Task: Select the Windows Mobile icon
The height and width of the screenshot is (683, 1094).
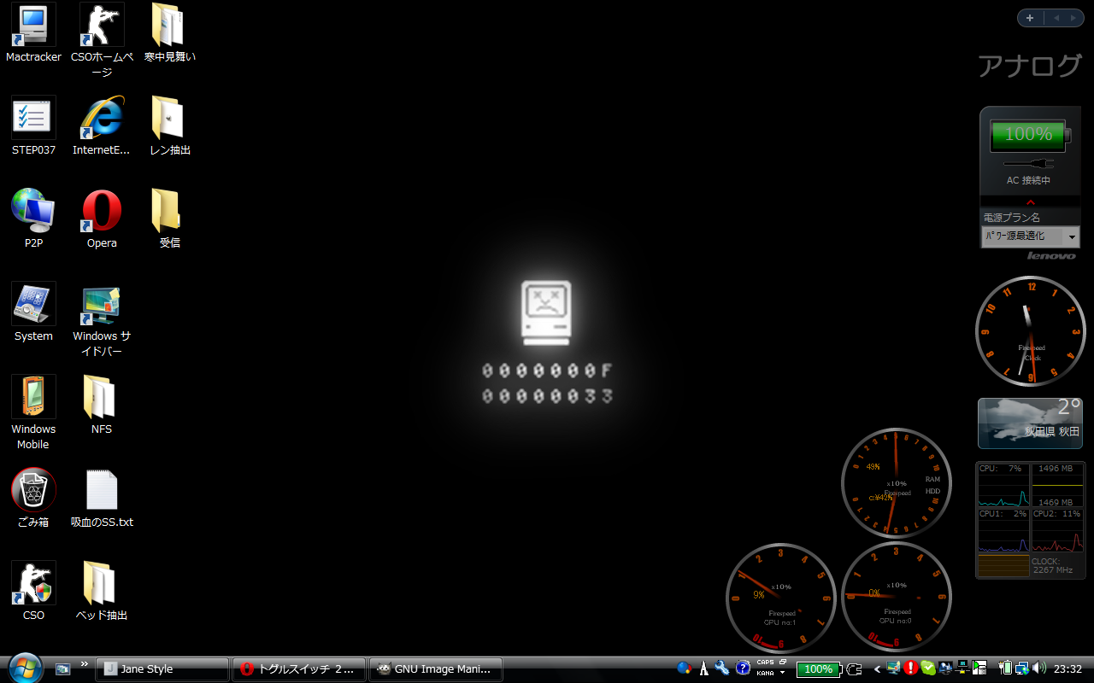Action: point(33,412)
